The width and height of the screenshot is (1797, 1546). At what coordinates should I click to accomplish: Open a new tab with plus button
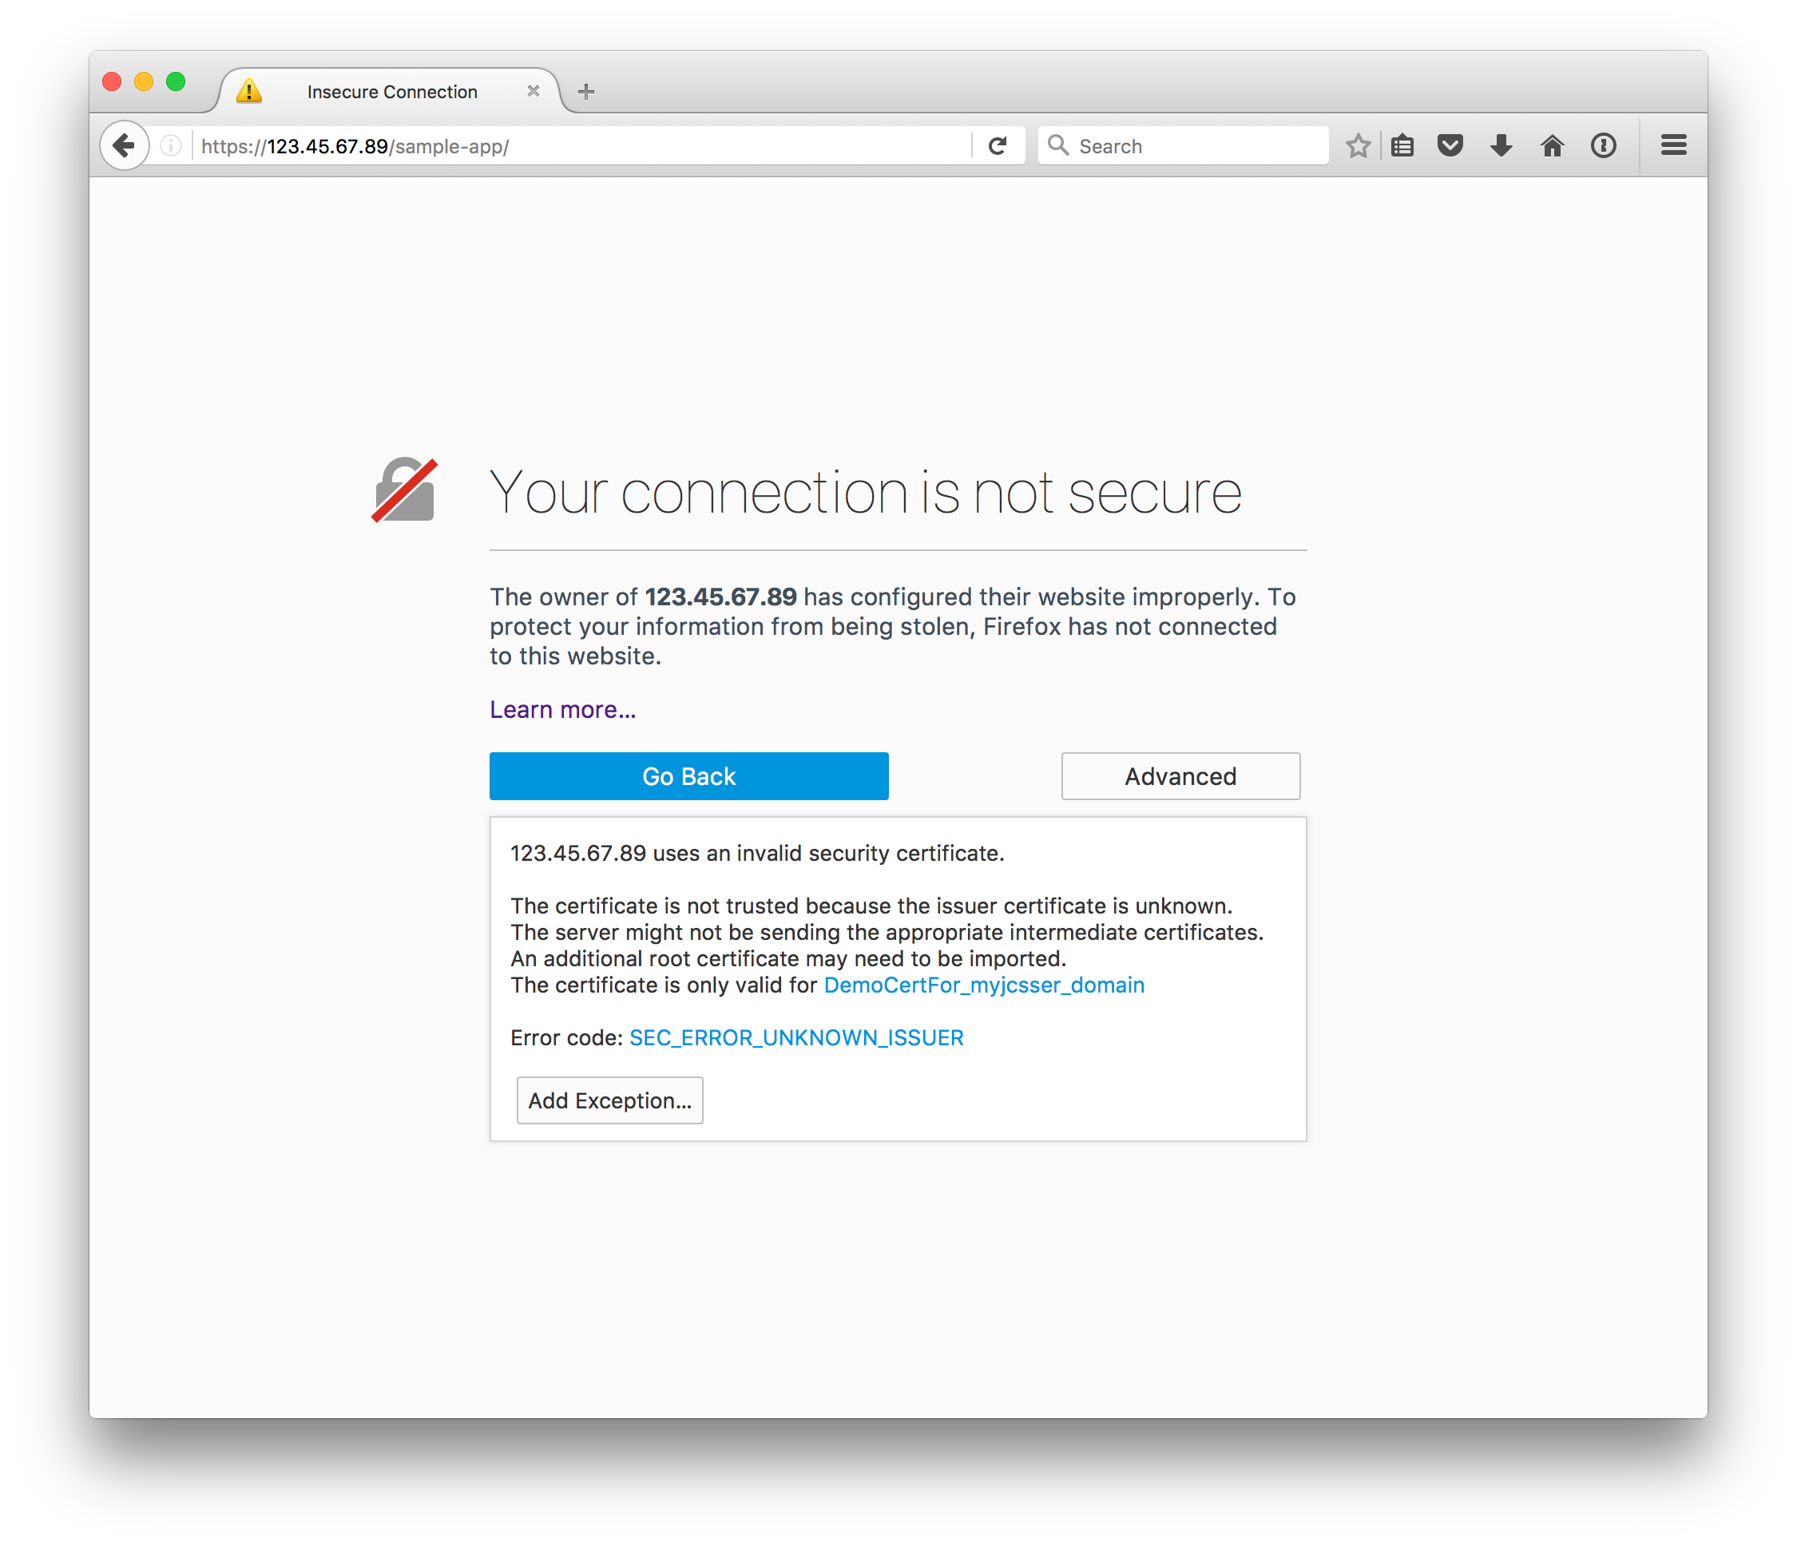[x=586, y=91]
